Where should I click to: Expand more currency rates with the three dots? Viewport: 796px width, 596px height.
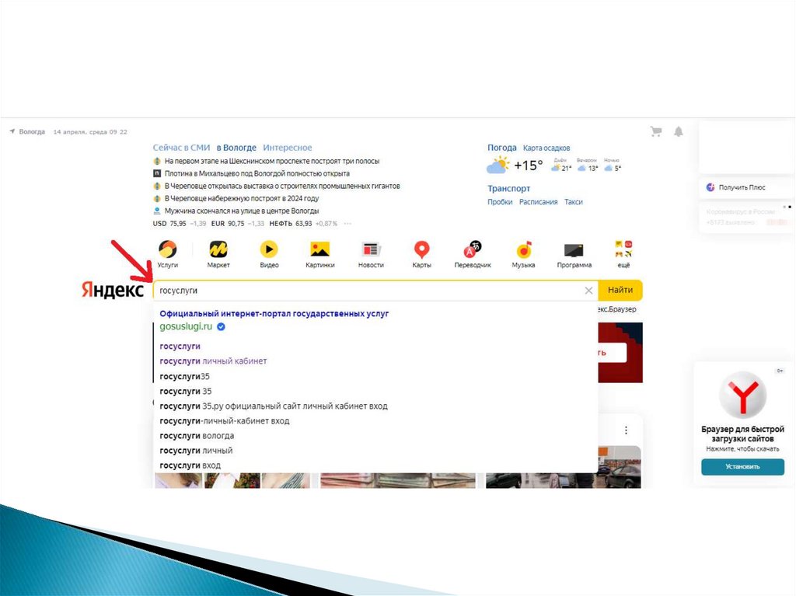pyautogui.click(x=347, y=223)
